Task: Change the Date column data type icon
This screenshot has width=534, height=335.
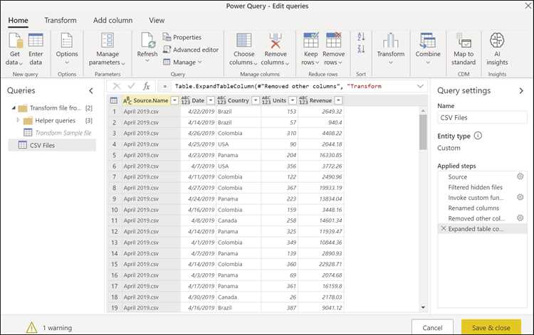Action: [x=185, y=100]
